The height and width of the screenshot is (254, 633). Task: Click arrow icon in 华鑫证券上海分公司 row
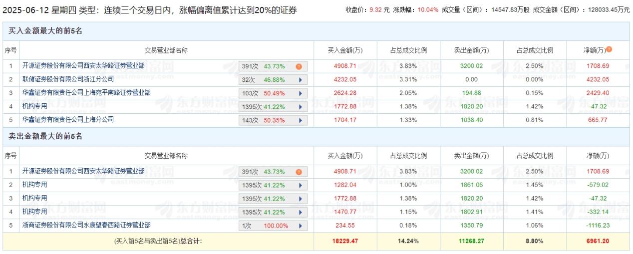coord(300,120)
